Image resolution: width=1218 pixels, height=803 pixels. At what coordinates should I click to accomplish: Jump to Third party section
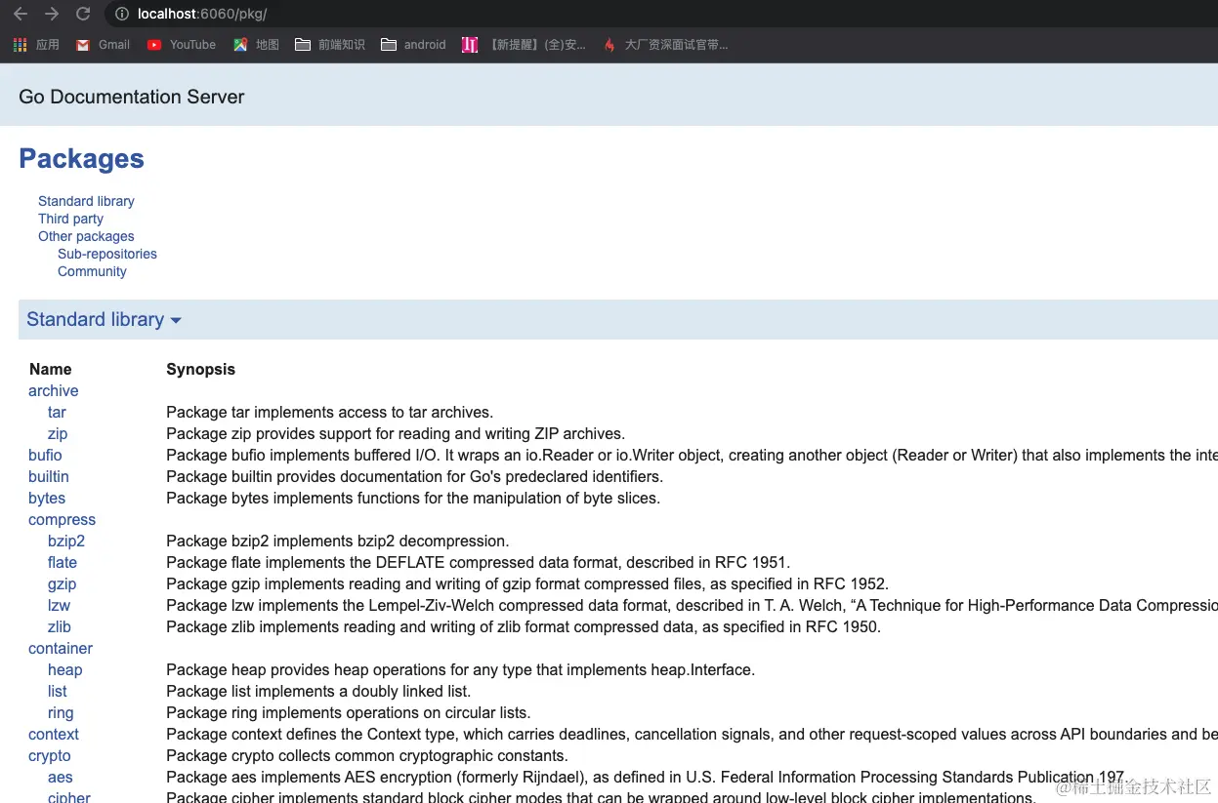point(70,219)
